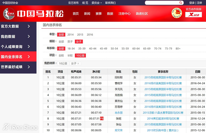Click the name 段粉聪 in row 1
This screenshot has height=133, width=206.
click(x=119, y=77)
